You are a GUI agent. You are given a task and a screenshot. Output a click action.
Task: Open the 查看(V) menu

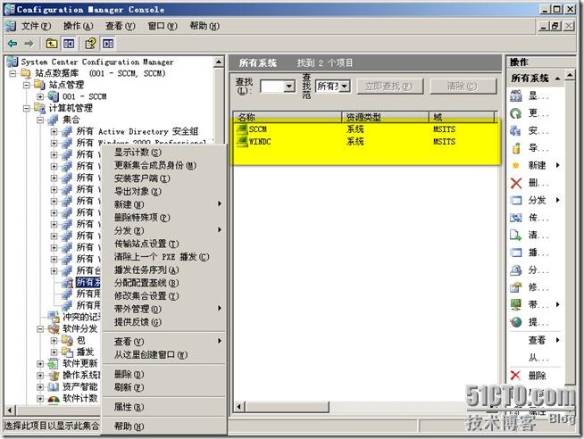[x=120, y=26]
